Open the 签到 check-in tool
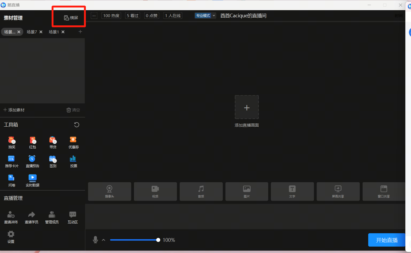Image resolution: width=411 pixels, height=253 pixels. click(x=53, y=161)
